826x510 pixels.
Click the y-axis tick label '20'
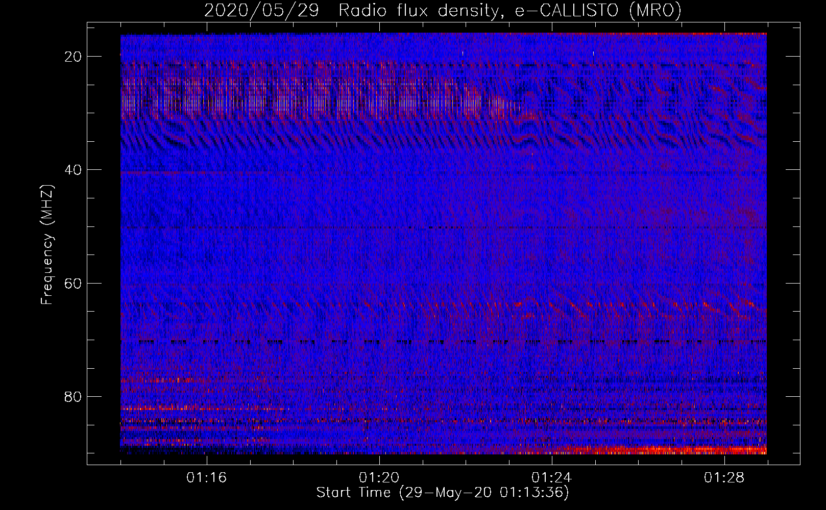click(74, 56)
